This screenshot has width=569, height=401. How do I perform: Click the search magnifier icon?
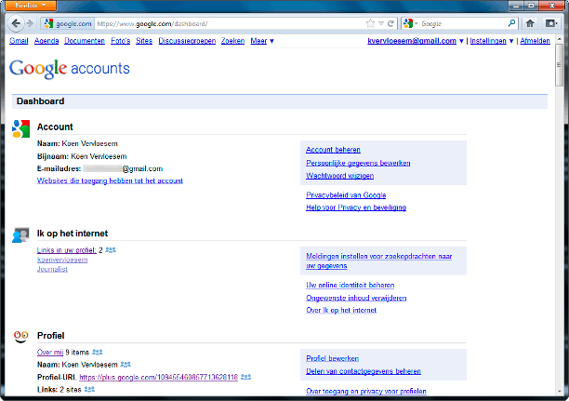(511, 23)
